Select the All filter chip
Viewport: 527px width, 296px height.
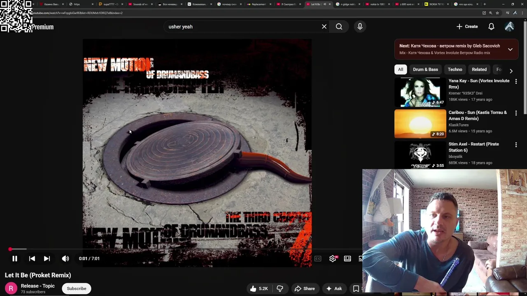(x=401, y=69)
